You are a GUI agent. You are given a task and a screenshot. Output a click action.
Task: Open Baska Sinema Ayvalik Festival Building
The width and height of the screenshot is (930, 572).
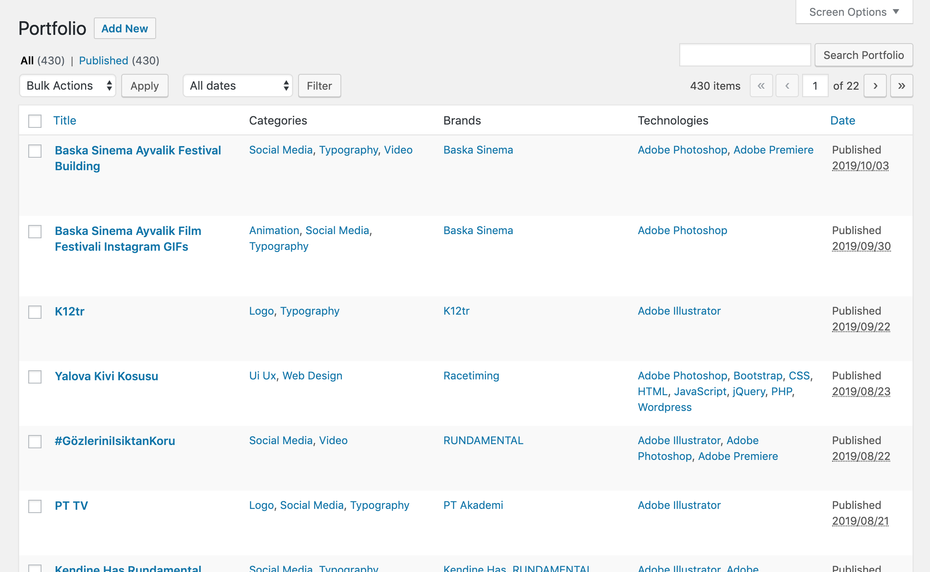click(138, 158)
